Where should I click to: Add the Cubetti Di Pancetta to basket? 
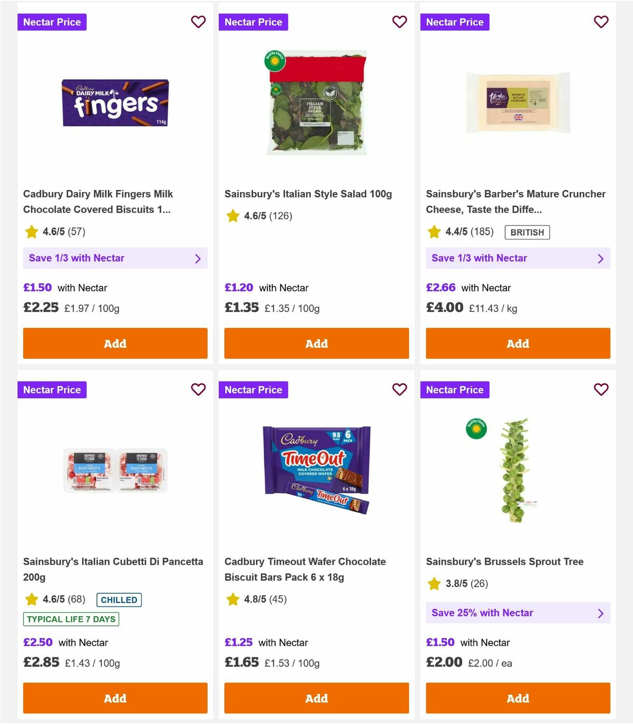click(115, 698)
